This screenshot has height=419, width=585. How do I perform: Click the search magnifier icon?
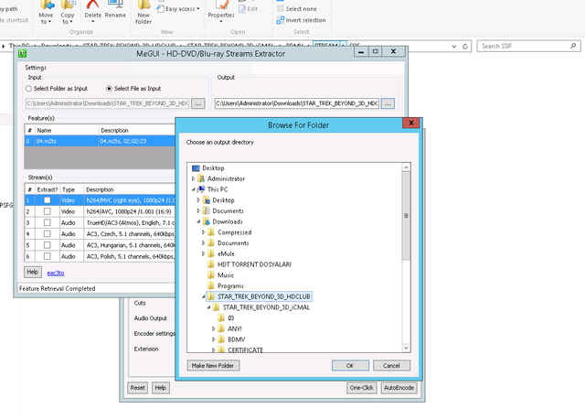(573, 46)
